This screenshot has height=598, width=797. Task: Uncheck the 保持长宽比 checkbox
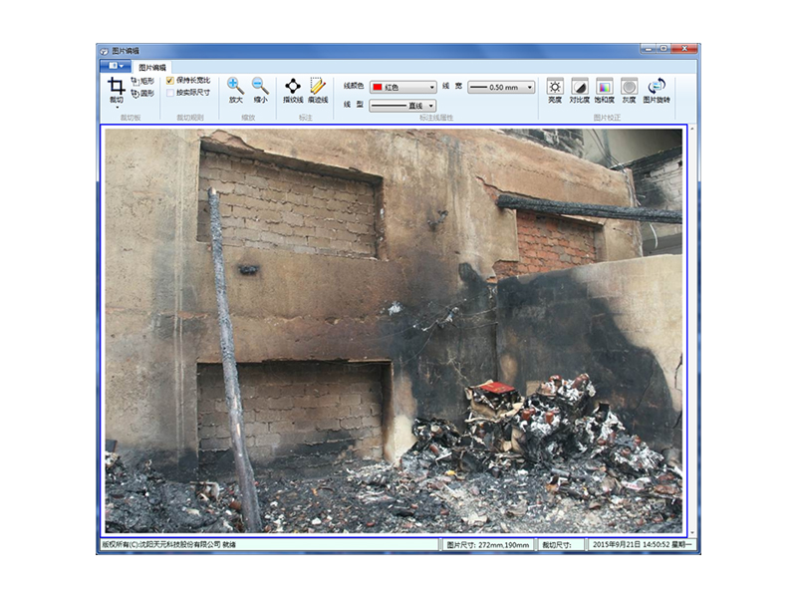(x=170, y=80)
